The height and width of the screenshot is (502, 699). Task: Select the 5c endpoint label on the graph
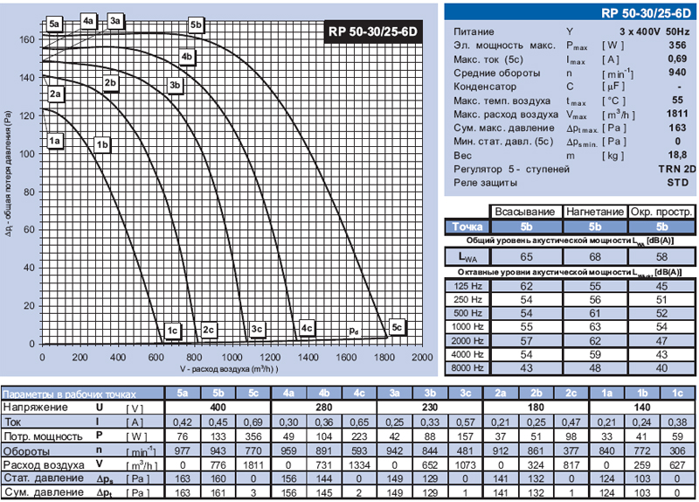(398, 327)
